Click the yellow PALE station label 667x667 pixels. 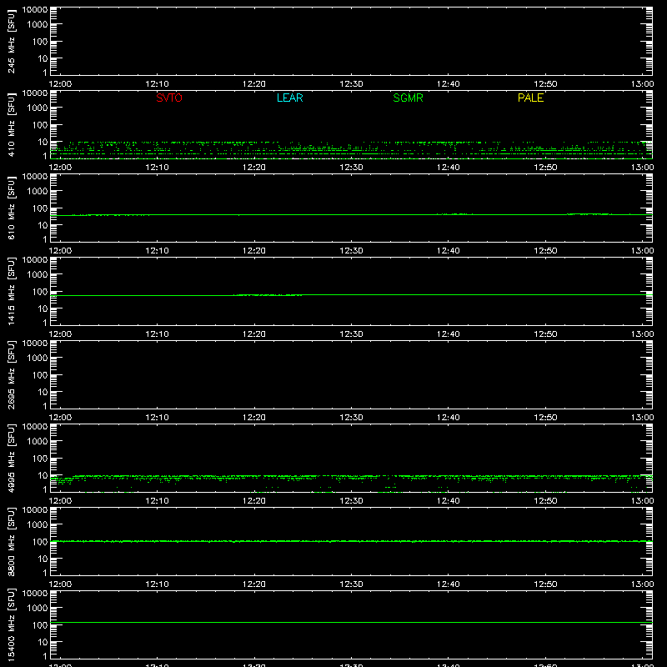coord(530,98)
